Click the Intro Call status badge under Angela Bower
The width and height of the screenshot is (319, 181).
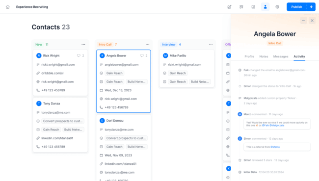point(275,43)
